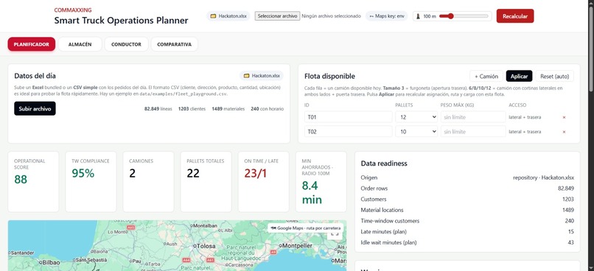Click the Ningún archivo seleccionado text
Screen dimensions: 594x271
[x=331, y=16]
